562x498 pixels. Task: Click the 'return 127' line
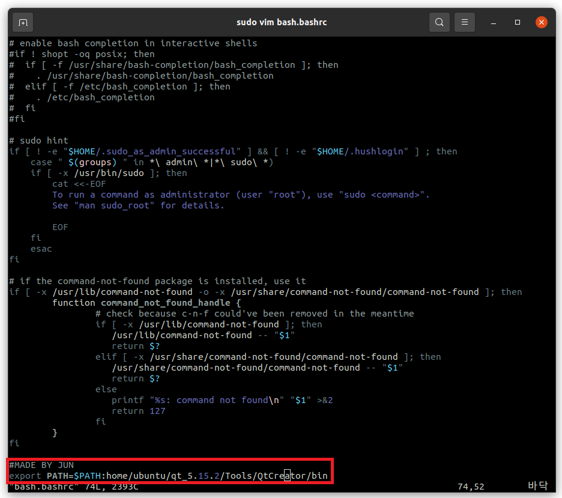tap(138, 411)
